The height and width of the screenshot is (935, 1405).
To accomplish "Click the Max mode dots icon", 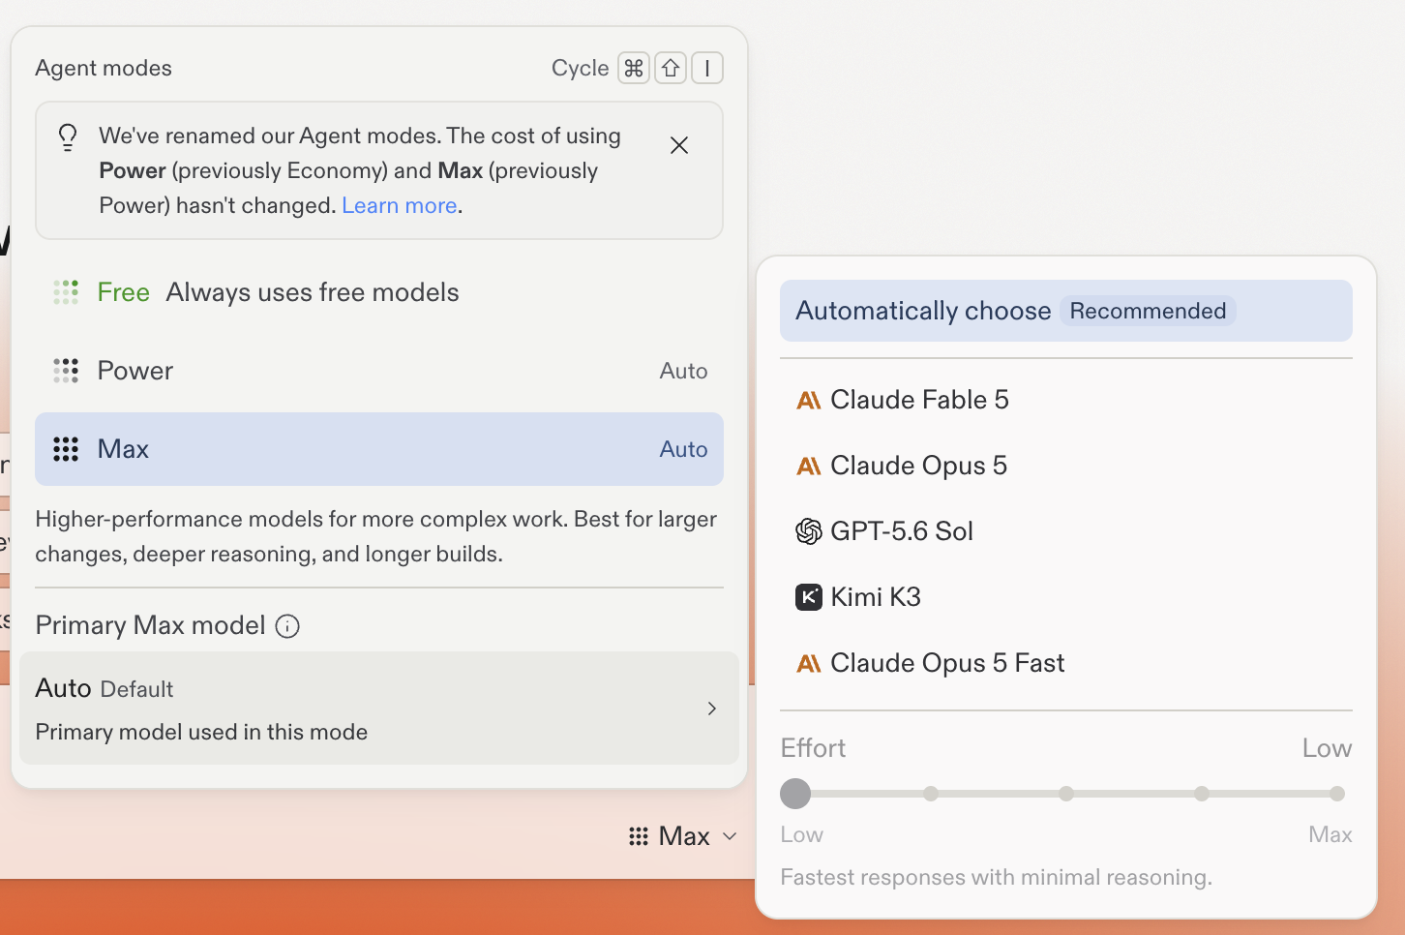I will coord(66,449).
